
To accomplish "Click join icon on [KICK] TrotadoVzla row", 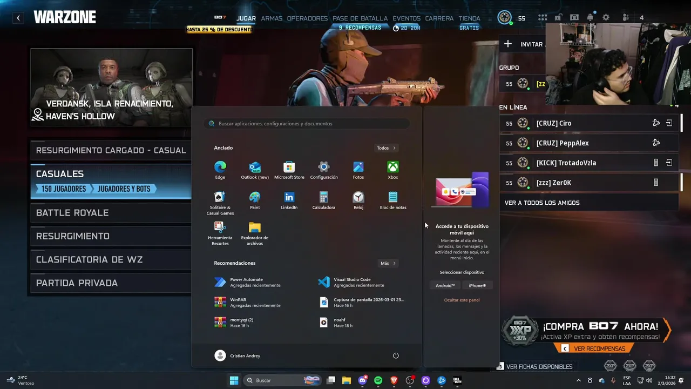I will [669, 163].
